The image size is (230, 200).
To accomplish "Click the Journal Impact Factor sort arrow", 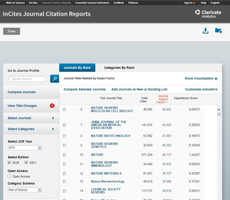I will pos(167,102).
